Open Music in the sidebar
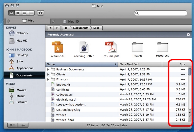This screenshot has height=132, width=194. (17, 96)
